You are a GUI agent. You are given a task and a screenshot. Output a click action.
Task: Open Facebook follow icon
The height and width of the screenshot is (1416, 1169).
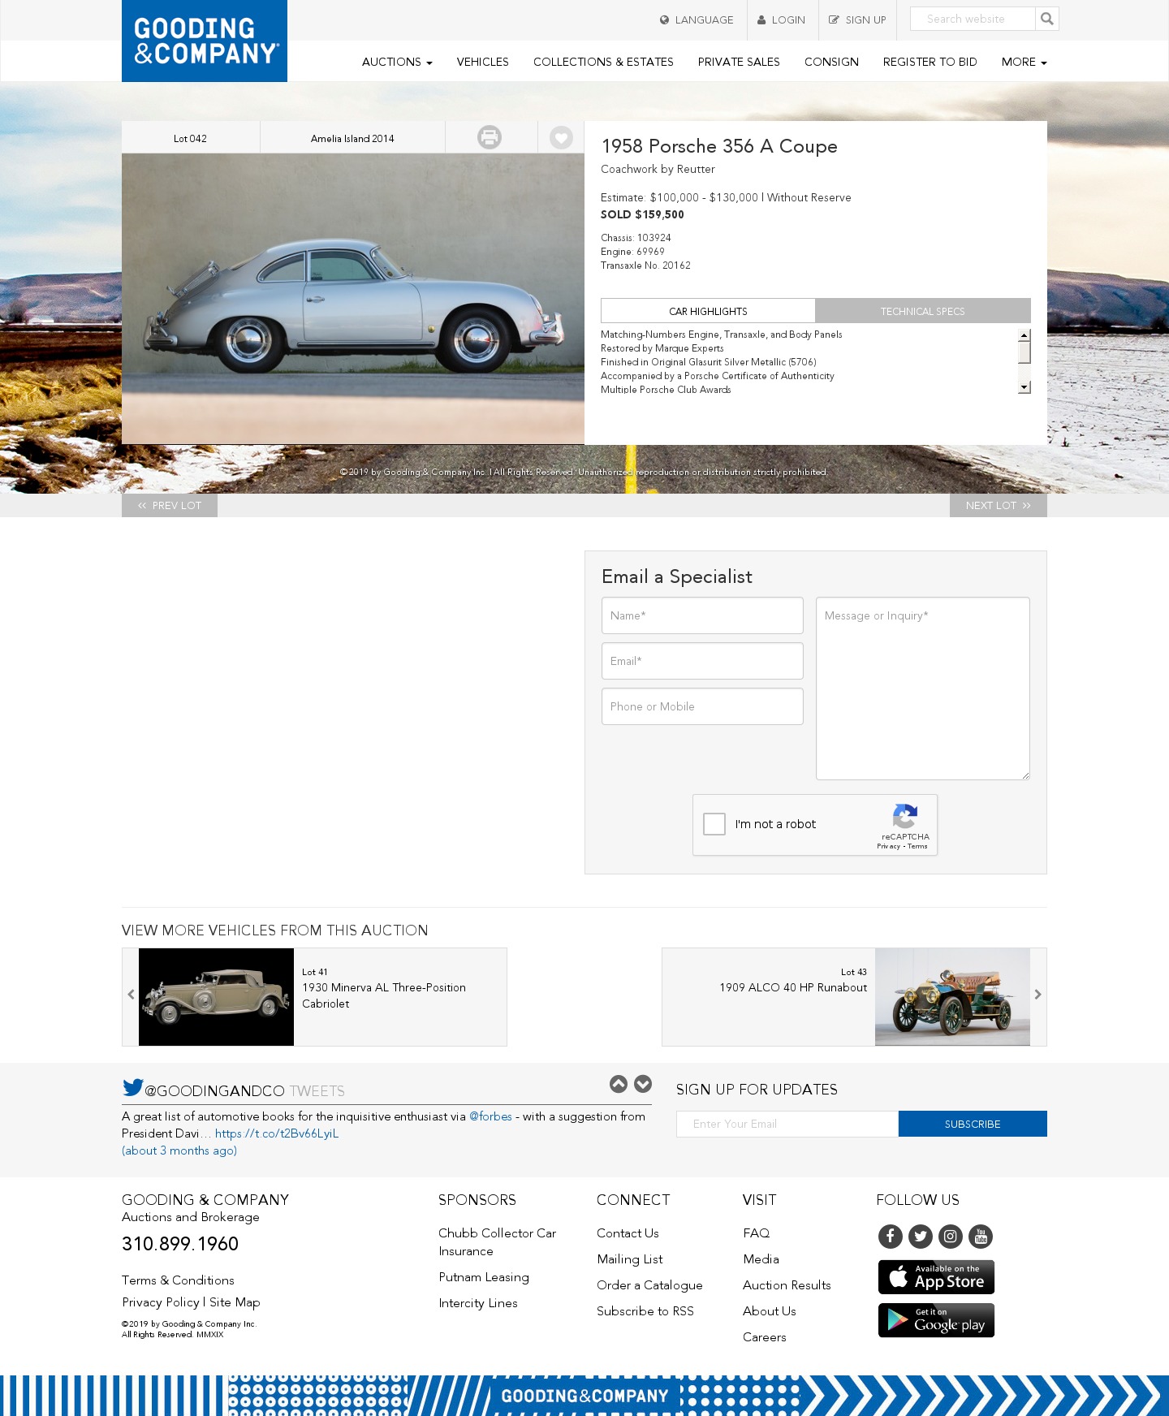[x=891, y=1237]
